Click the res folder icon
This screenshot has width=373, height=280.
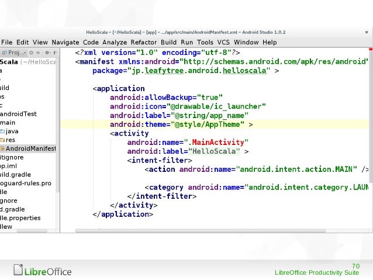coord(2,140)
